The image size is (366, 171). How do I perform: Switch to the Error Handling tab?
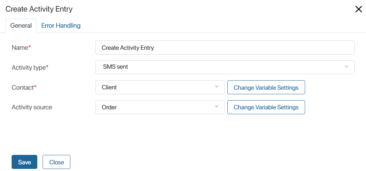coord(61,26)
